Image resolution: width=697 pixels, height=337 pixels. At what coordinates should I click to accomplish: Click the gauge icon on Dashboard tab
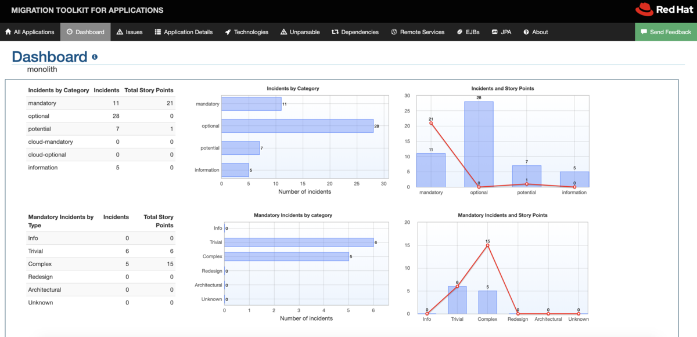tap(69, 32)
